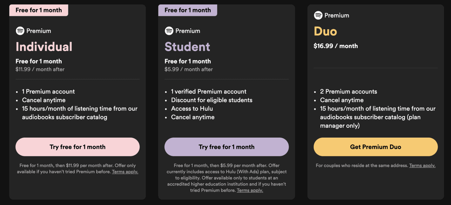Select the Duo plan heading

point(325,31)
